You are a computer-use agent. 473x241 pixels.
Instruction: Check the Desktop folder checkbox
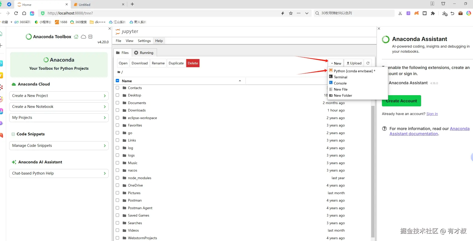[x=118, y=95]
